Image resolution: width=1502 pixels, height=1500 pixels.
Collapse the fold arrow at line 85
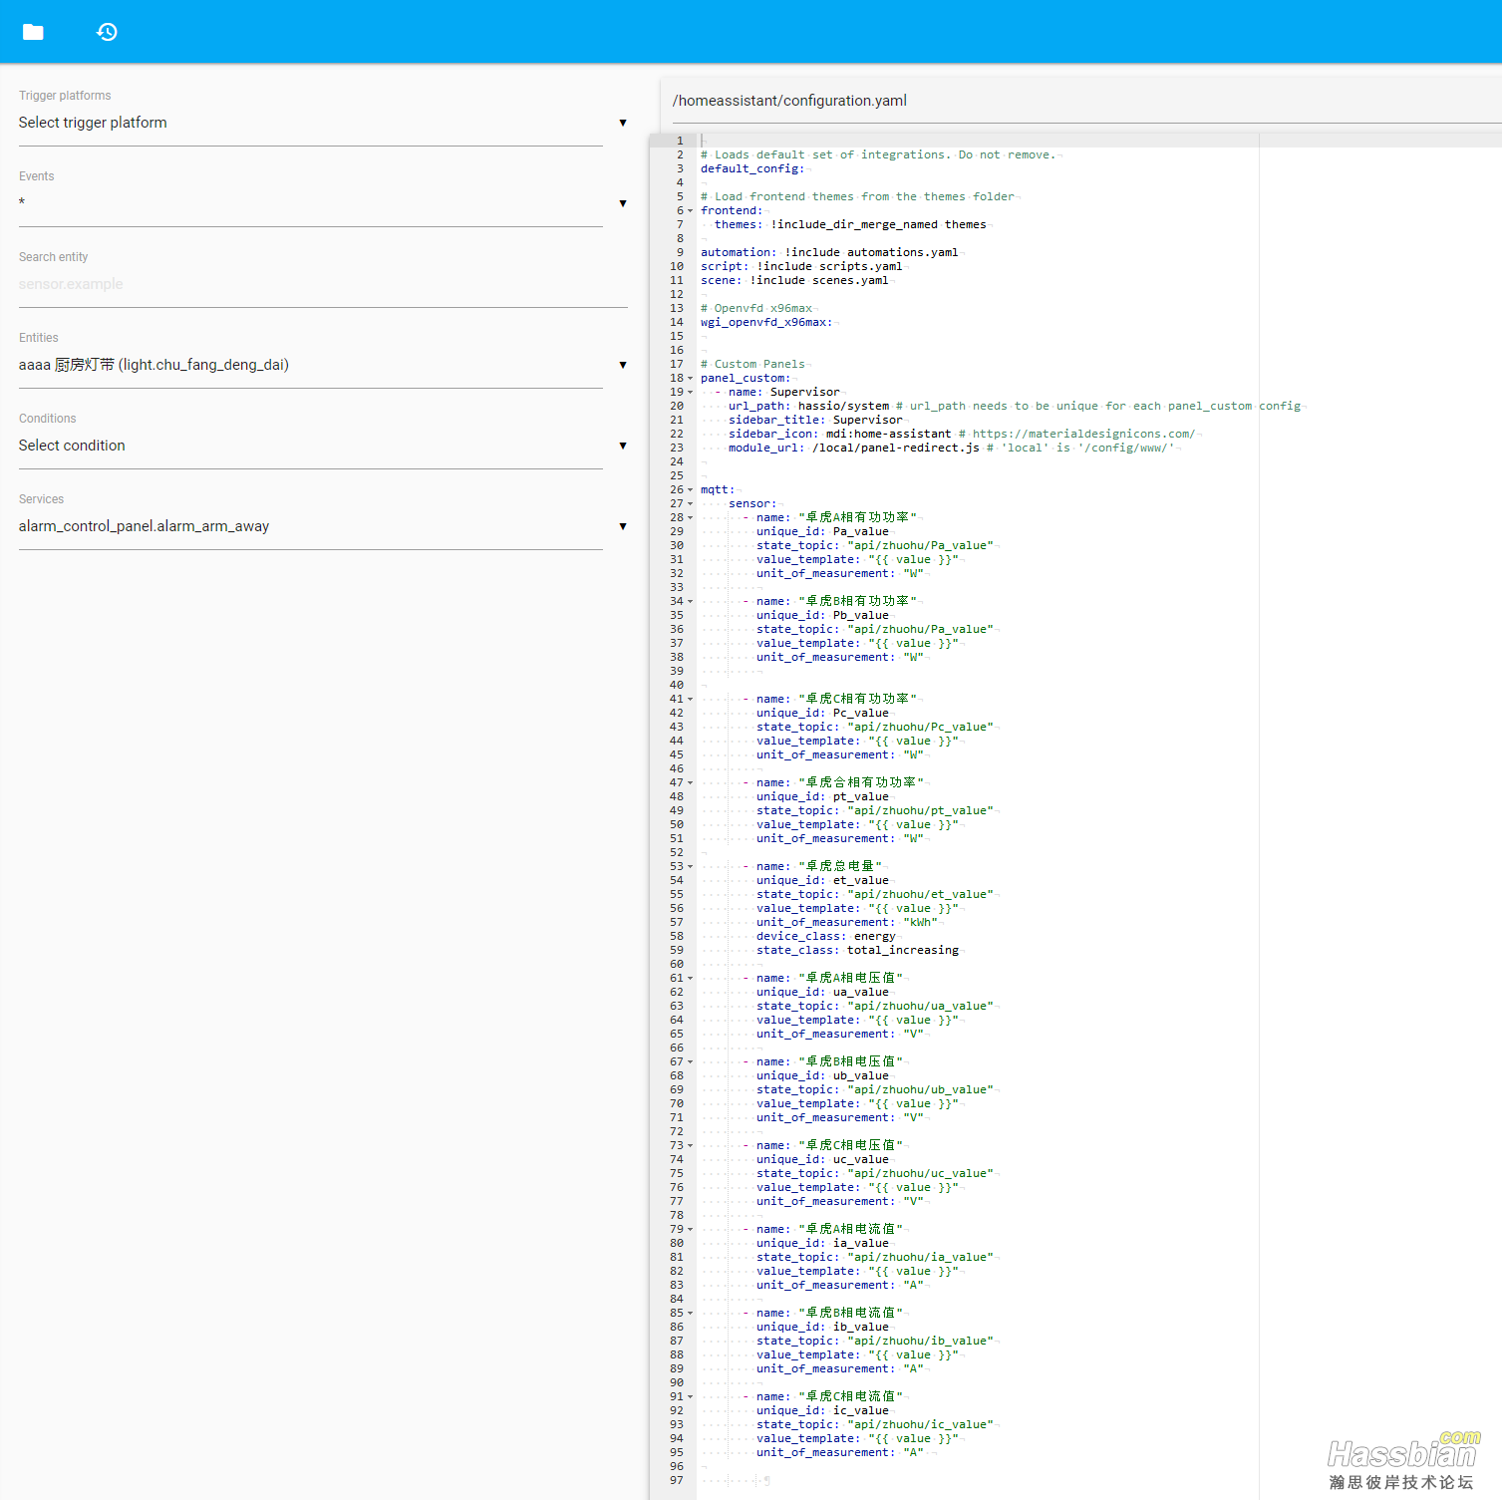coord(691,1314)
